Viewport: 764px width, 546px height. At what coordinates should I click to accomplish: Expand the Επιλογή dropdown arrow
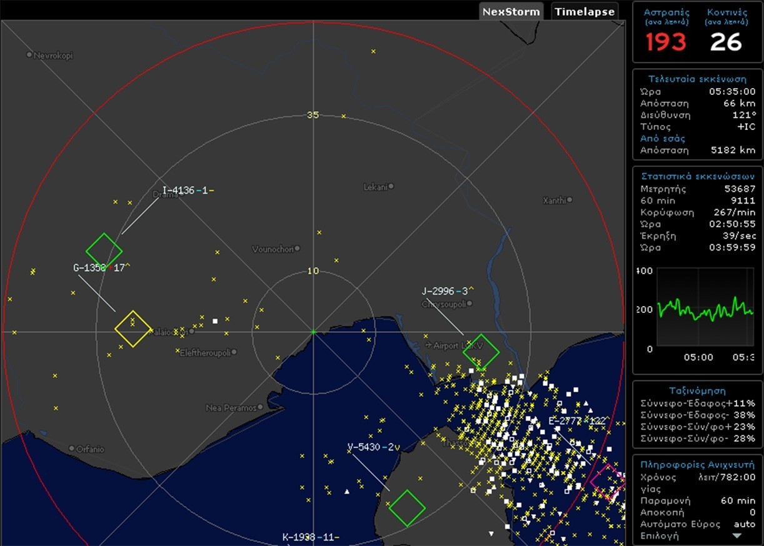[736, 536]
